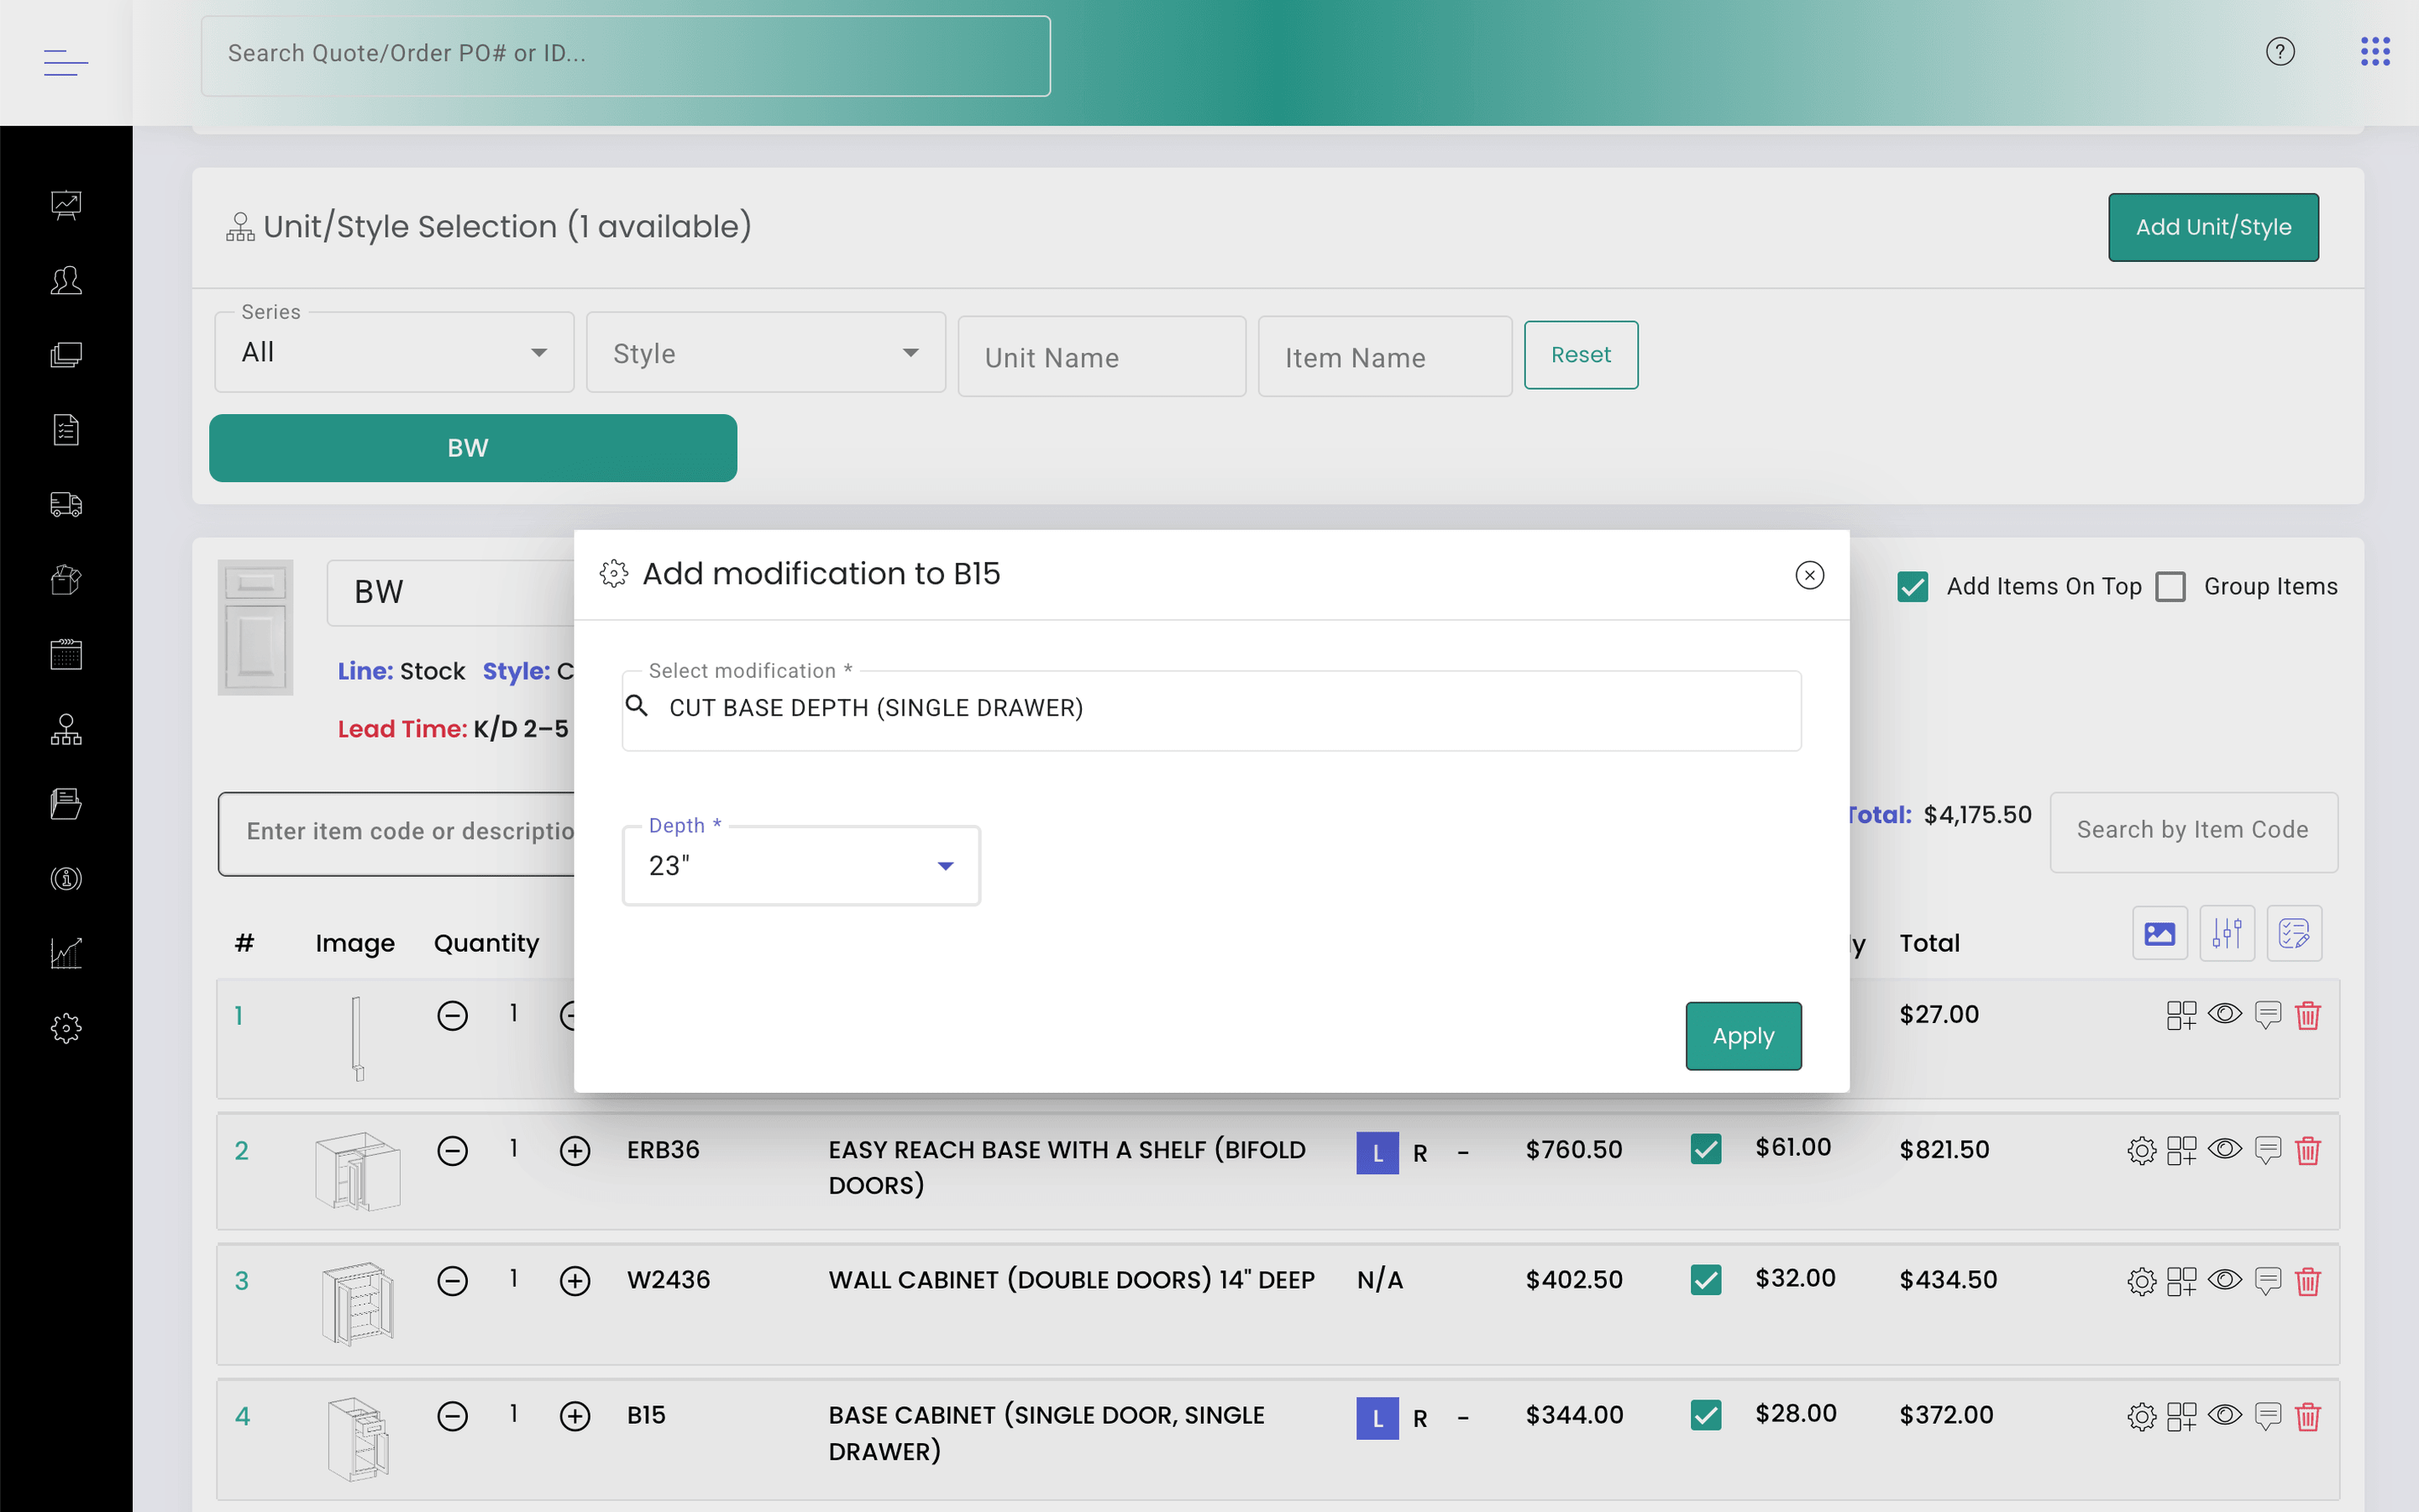Open the modification gear for the W2436 row
The image size is (2419, 1512).
click(x=2141, y=1281)
